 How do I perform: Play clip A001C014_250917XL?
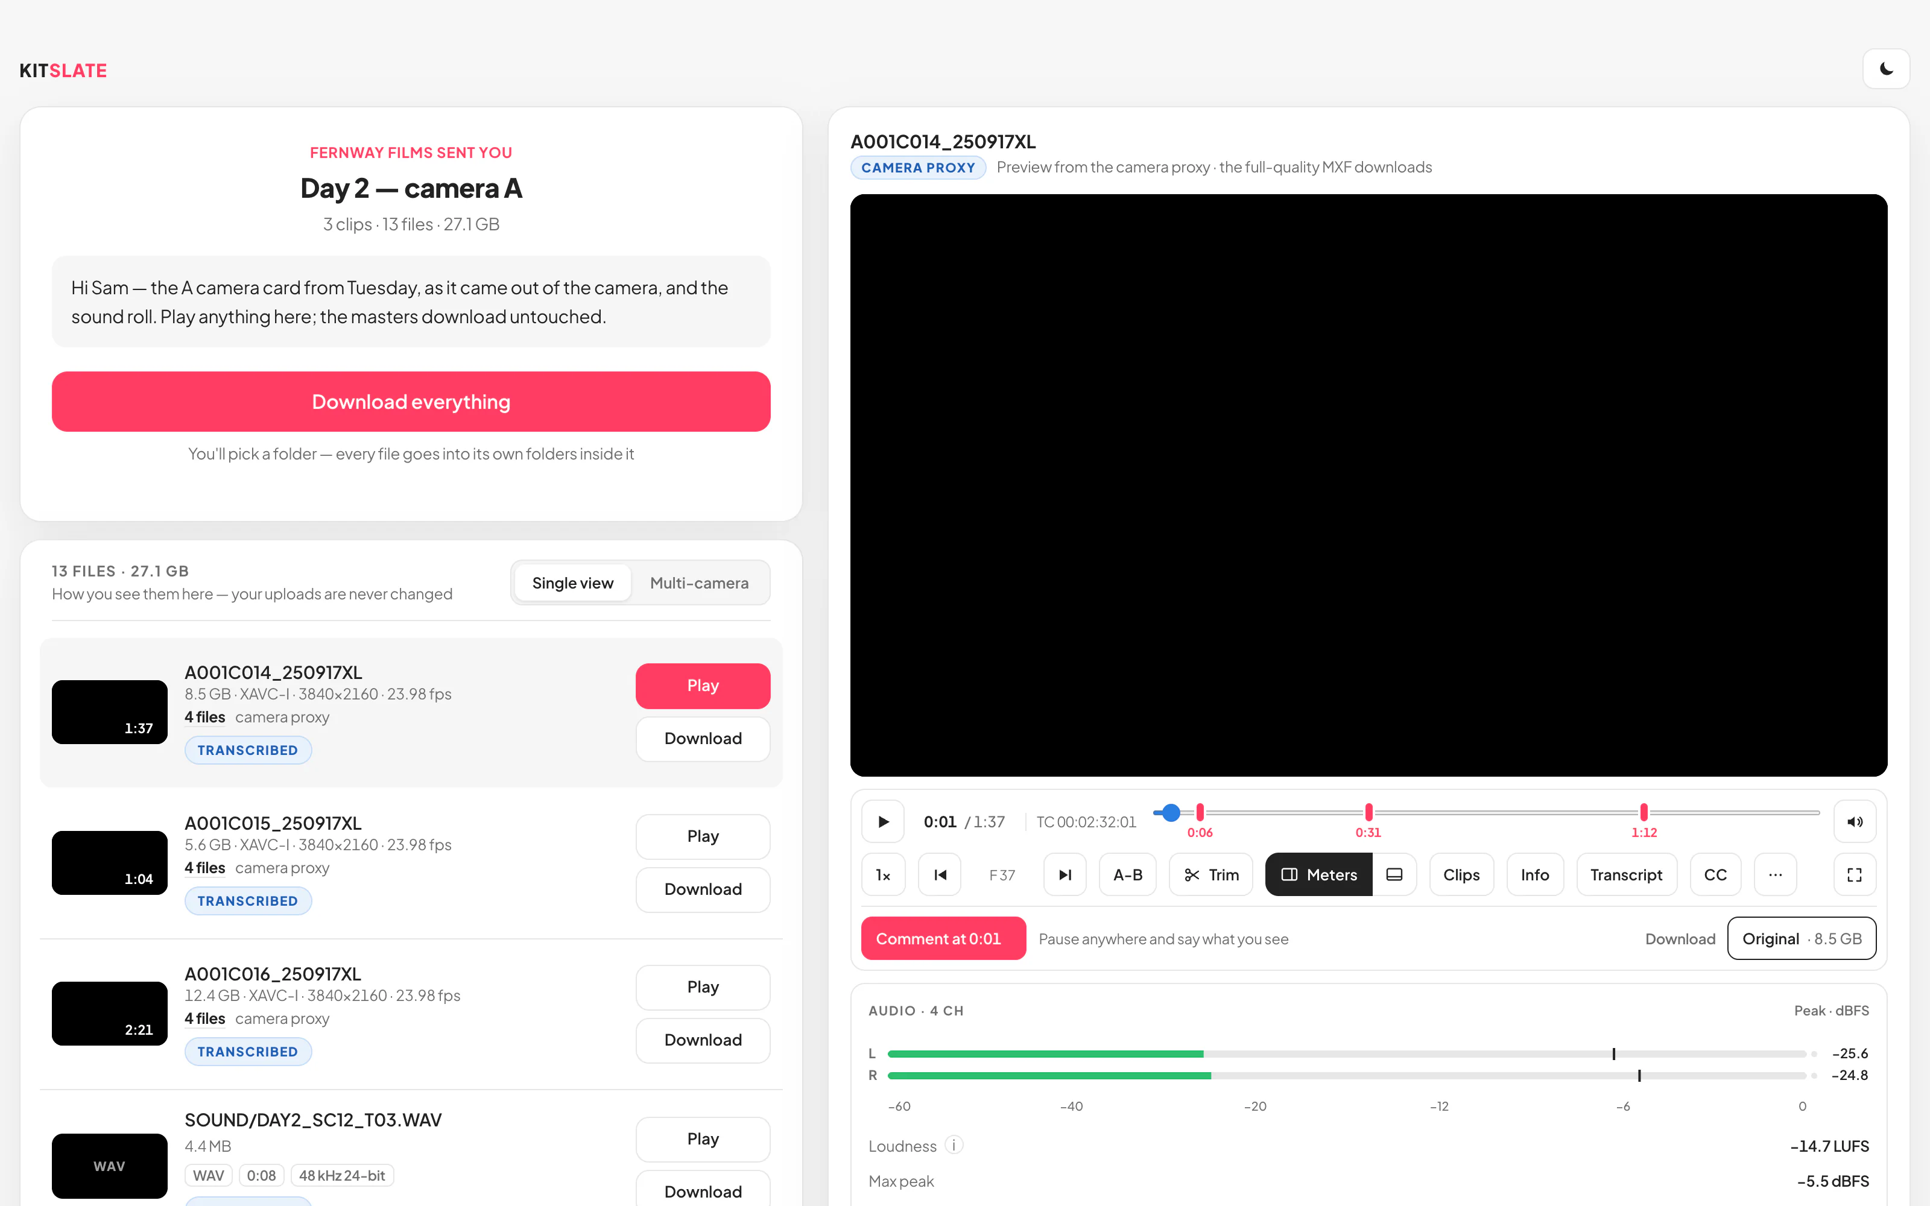pyautogui.click(x=703, y=686)
